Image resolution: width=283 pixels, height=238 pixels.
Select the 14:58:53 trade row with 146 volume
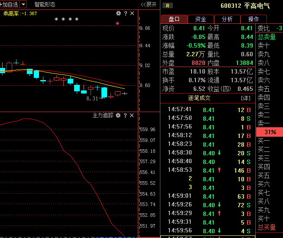[209, 170]
